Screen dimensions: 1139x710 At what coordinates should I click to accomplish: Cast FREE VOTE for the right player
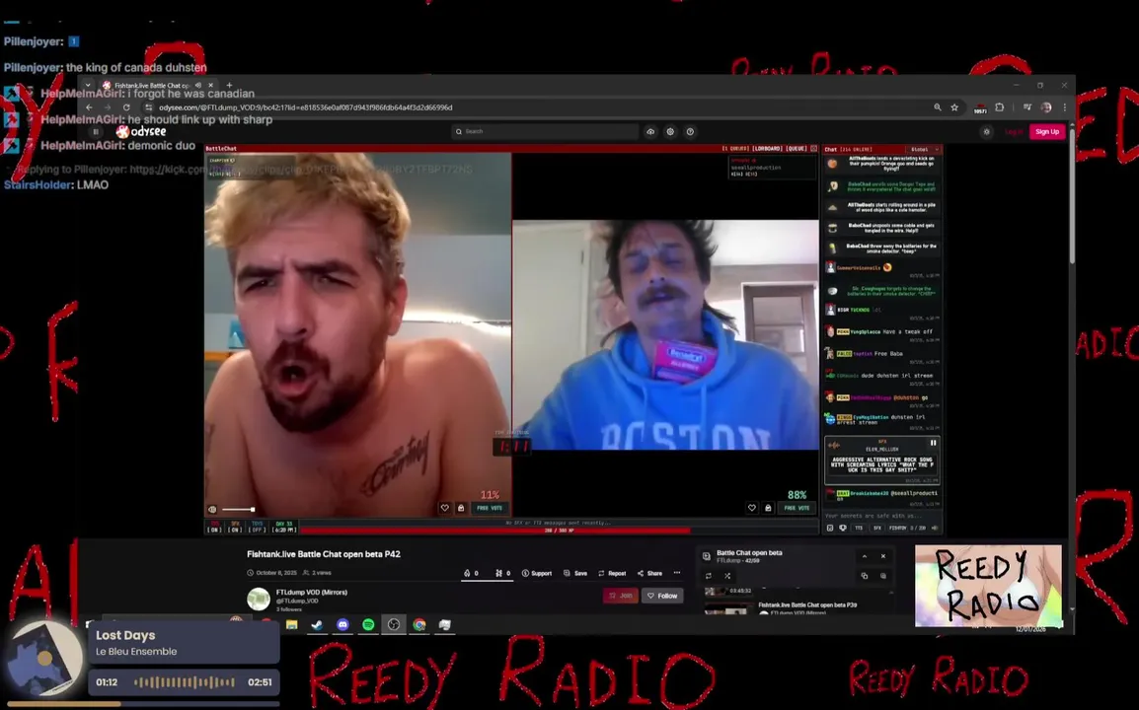click(x=797, y=508)
